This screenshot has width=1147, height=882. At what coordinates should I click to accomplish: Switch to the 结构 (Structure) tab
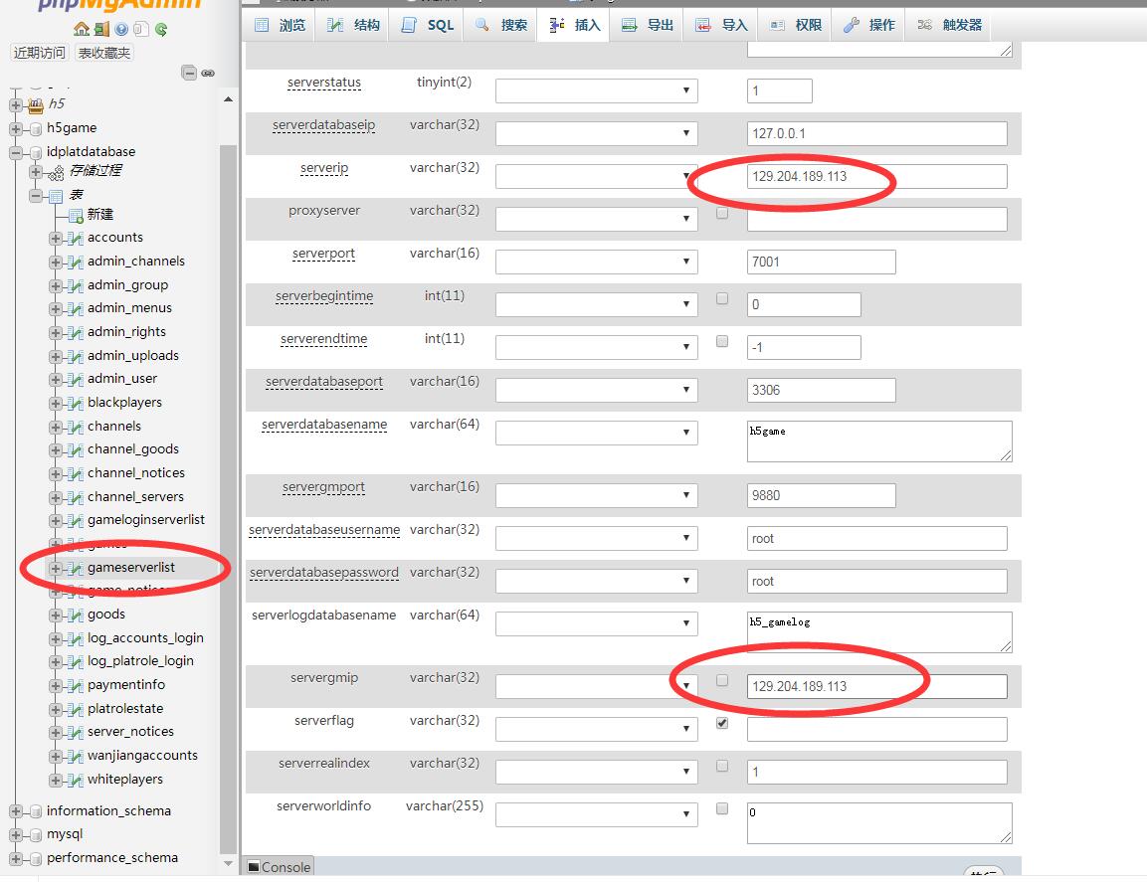(x=353, y=25)
